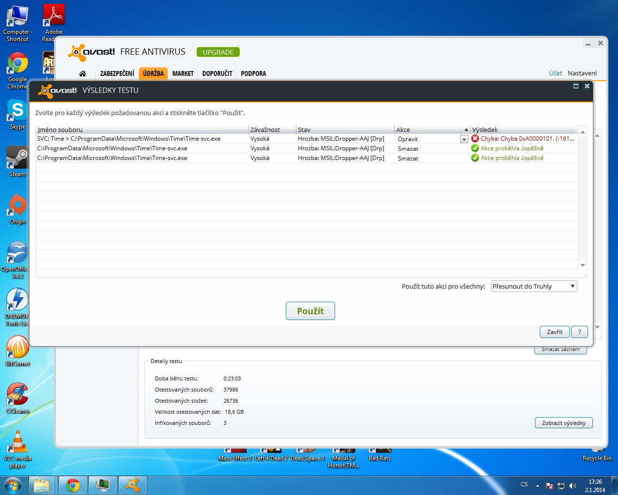Open CCleaner desktop icon
Screen dimensions: 618x495
click(17, 398)
